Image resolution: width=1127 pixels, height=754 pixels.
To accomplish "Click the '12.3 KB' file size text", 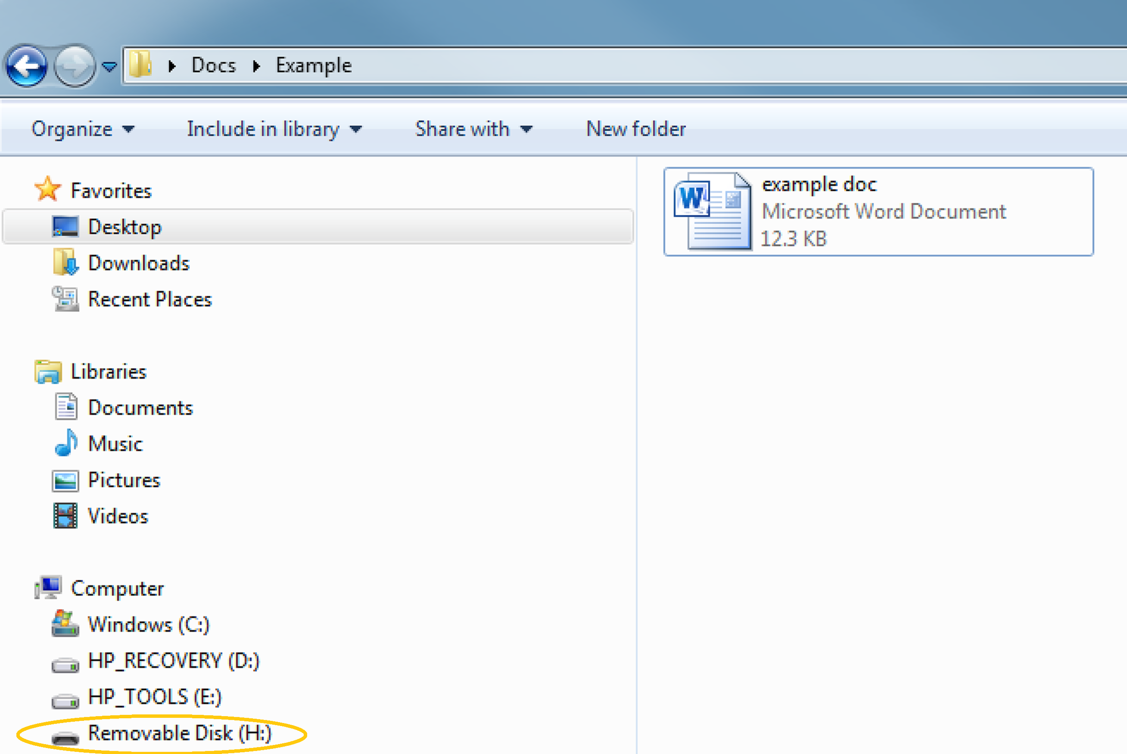I will pos(794,238).
